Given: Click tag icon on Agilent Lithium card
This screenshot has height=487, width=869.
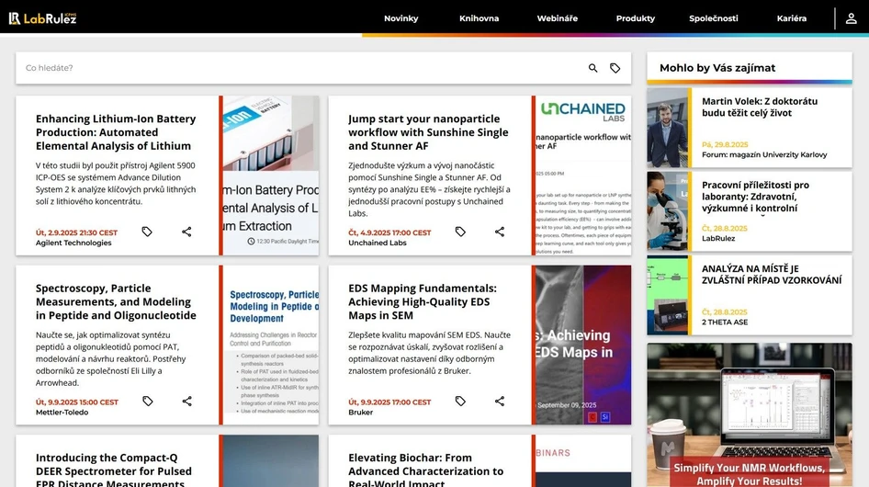Looking at the screenshot, I should point(147,232).
